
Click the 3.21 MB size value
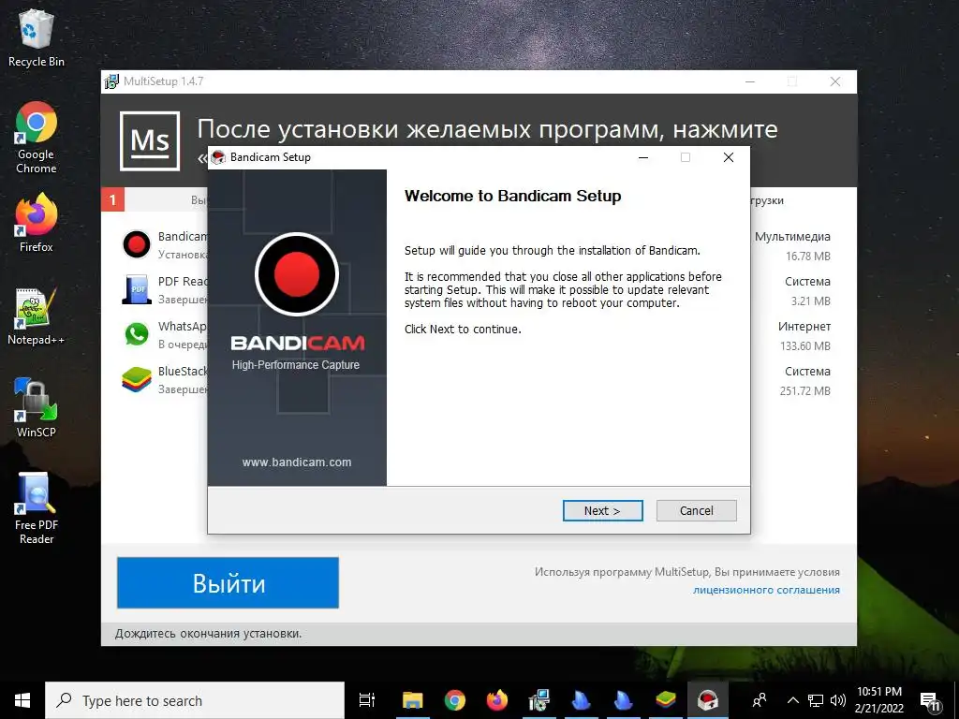tap(810, 301)
